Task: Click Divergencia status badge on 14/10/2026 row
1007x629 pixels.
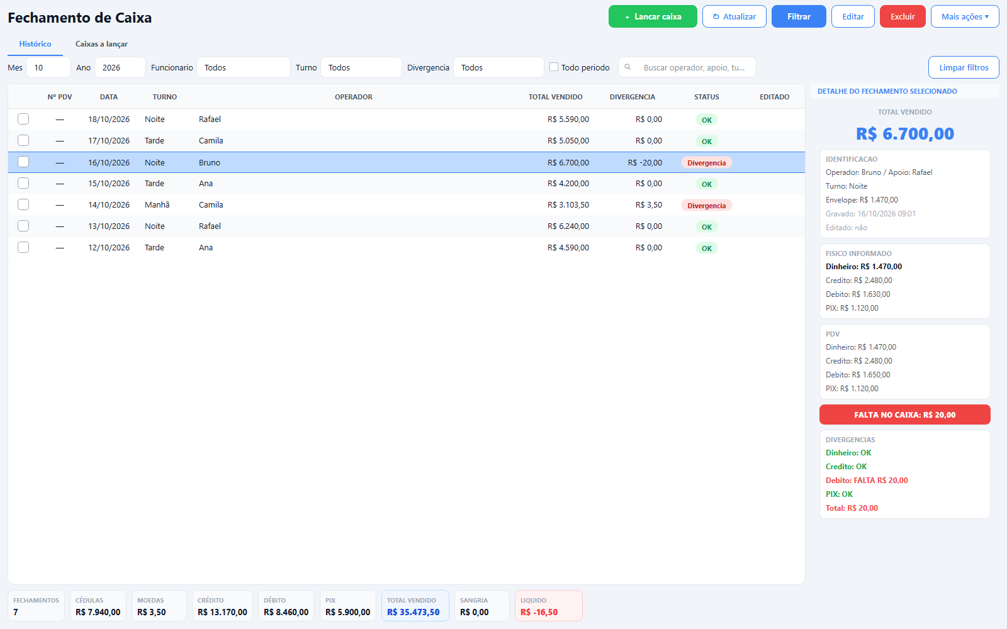Action: click(x=706, y=206)
